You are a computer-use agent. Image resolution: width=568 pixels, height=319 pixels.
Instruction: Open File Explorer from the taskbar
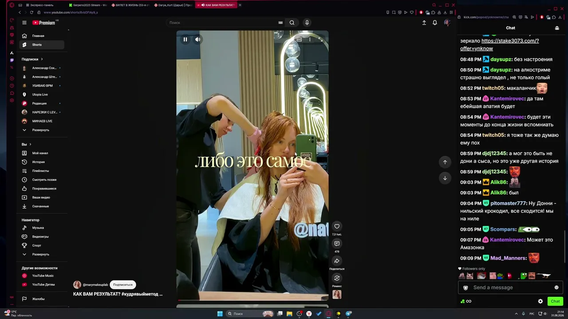289,314
